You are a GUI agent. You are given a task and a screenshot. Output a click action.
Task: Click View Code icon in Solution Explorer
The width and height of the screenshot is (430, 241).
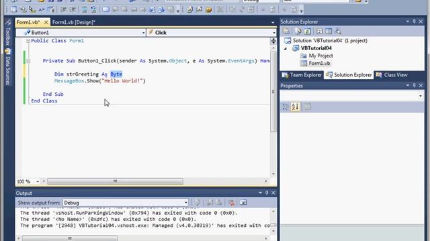tap(320, 31)
